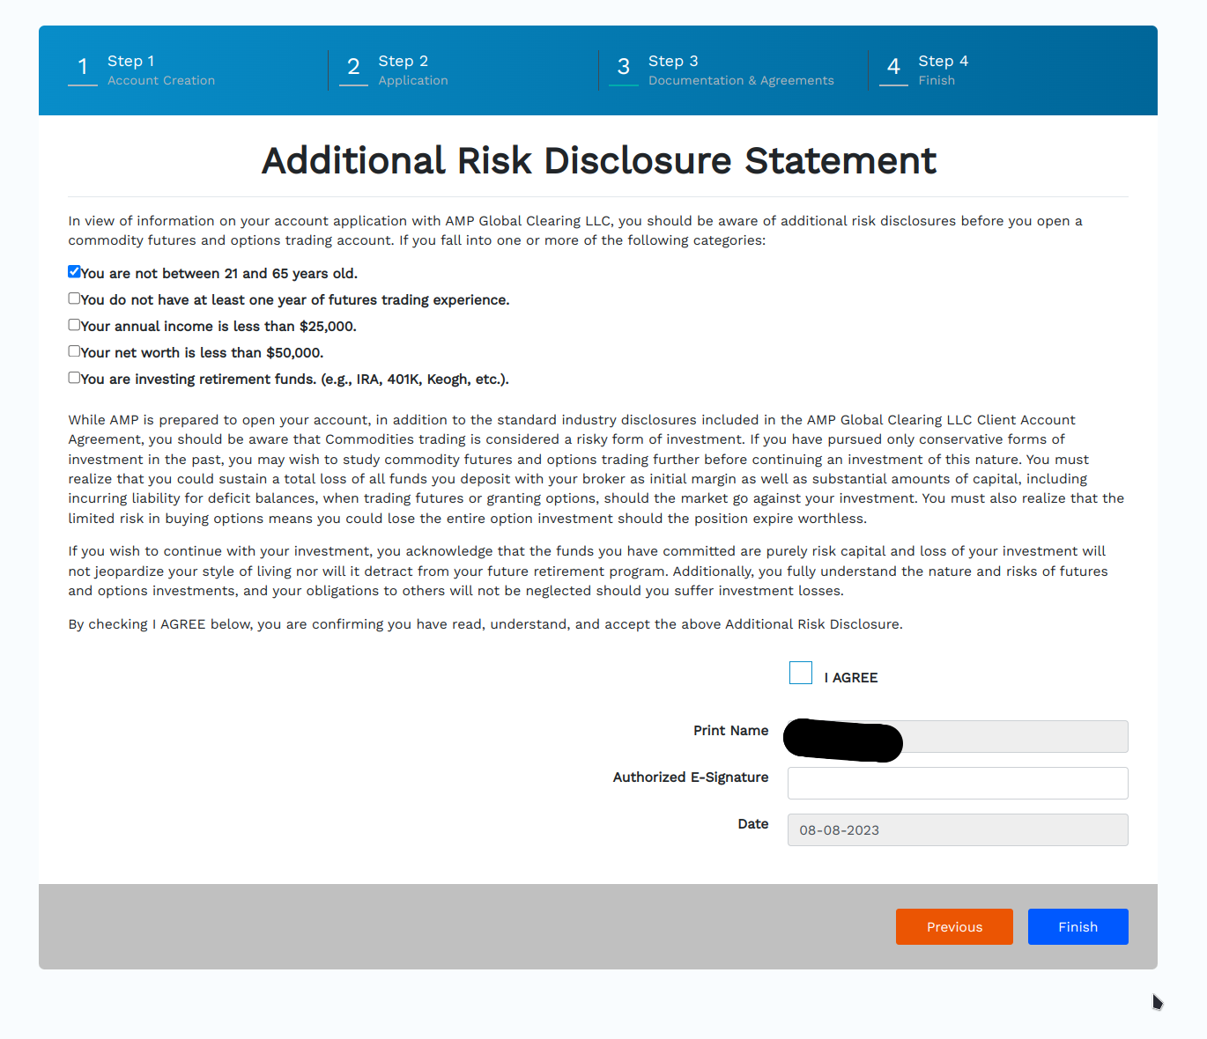
Task: Click the Date field showing 08-08-2023
Action: point(958,830)
